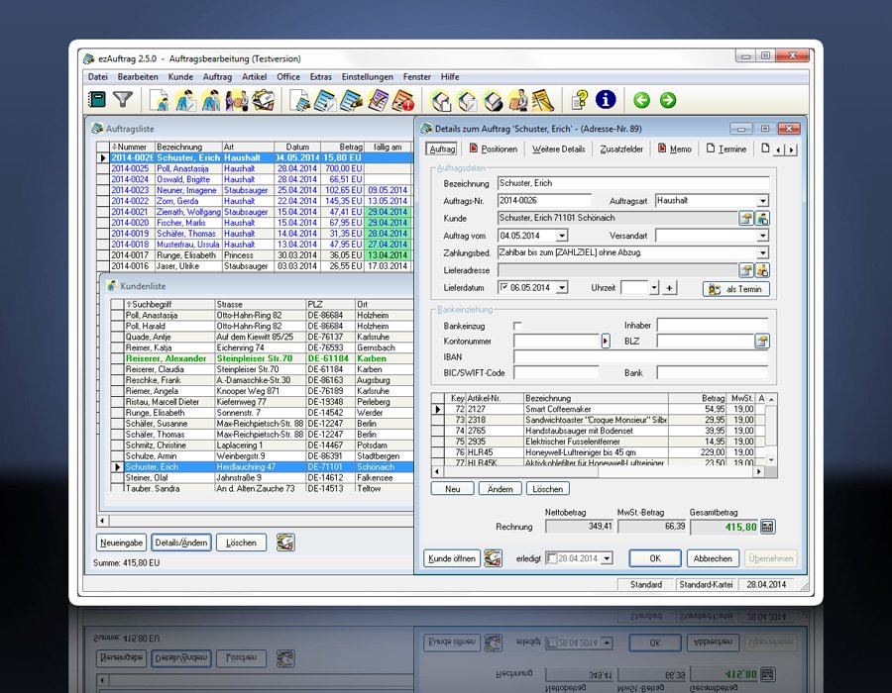Image resolution: width=892 pixels, height=693 pixels.
Task: Click the Abbrechen button
Action: [x=711, y=558]
